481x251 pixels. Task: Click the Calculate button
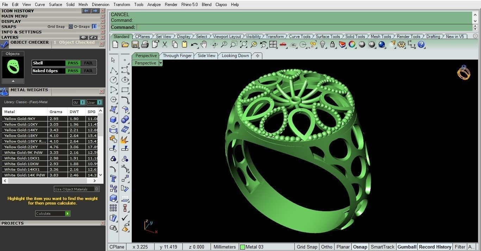[x=53, y=213]
